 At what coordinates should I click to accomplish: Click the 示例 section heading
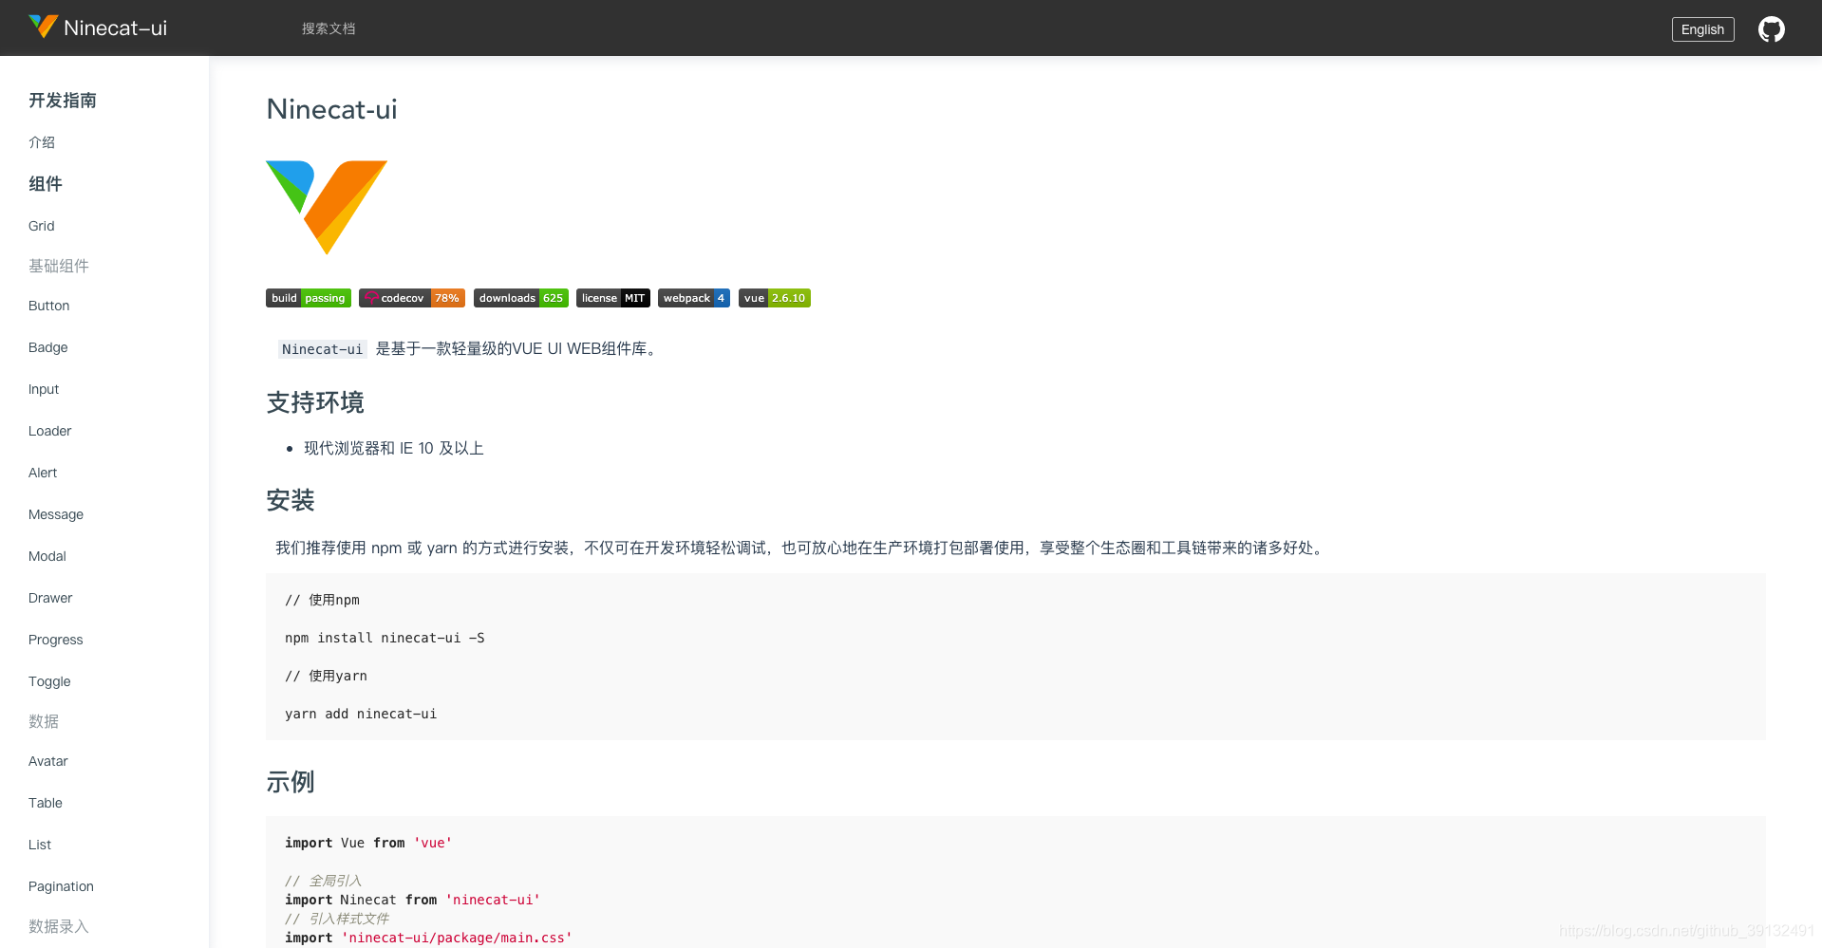click(291, 782)
